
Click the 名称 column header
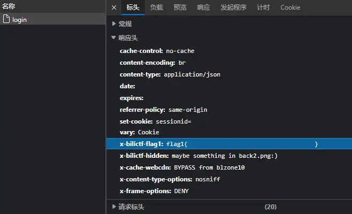click(x=9, y=6)
